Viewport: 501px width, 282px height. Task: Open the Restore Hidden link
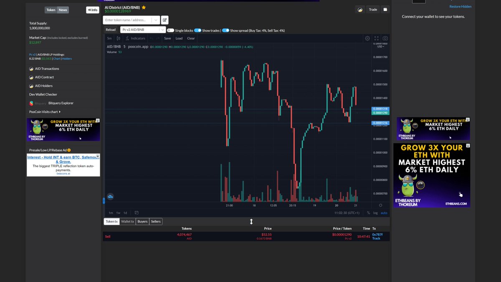[x=461, y=6]
